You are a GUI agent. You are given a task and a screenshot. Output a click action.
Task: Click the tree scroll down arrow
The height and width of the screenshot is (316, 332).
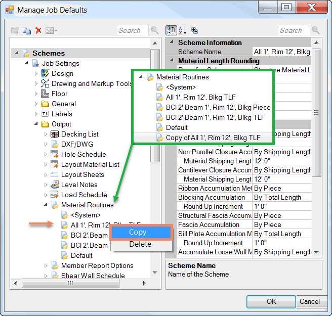(x=155, y=273)
